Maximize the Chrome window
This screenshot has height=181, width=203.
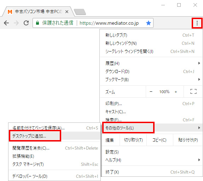pyautogui.click(x=179, y=5)
